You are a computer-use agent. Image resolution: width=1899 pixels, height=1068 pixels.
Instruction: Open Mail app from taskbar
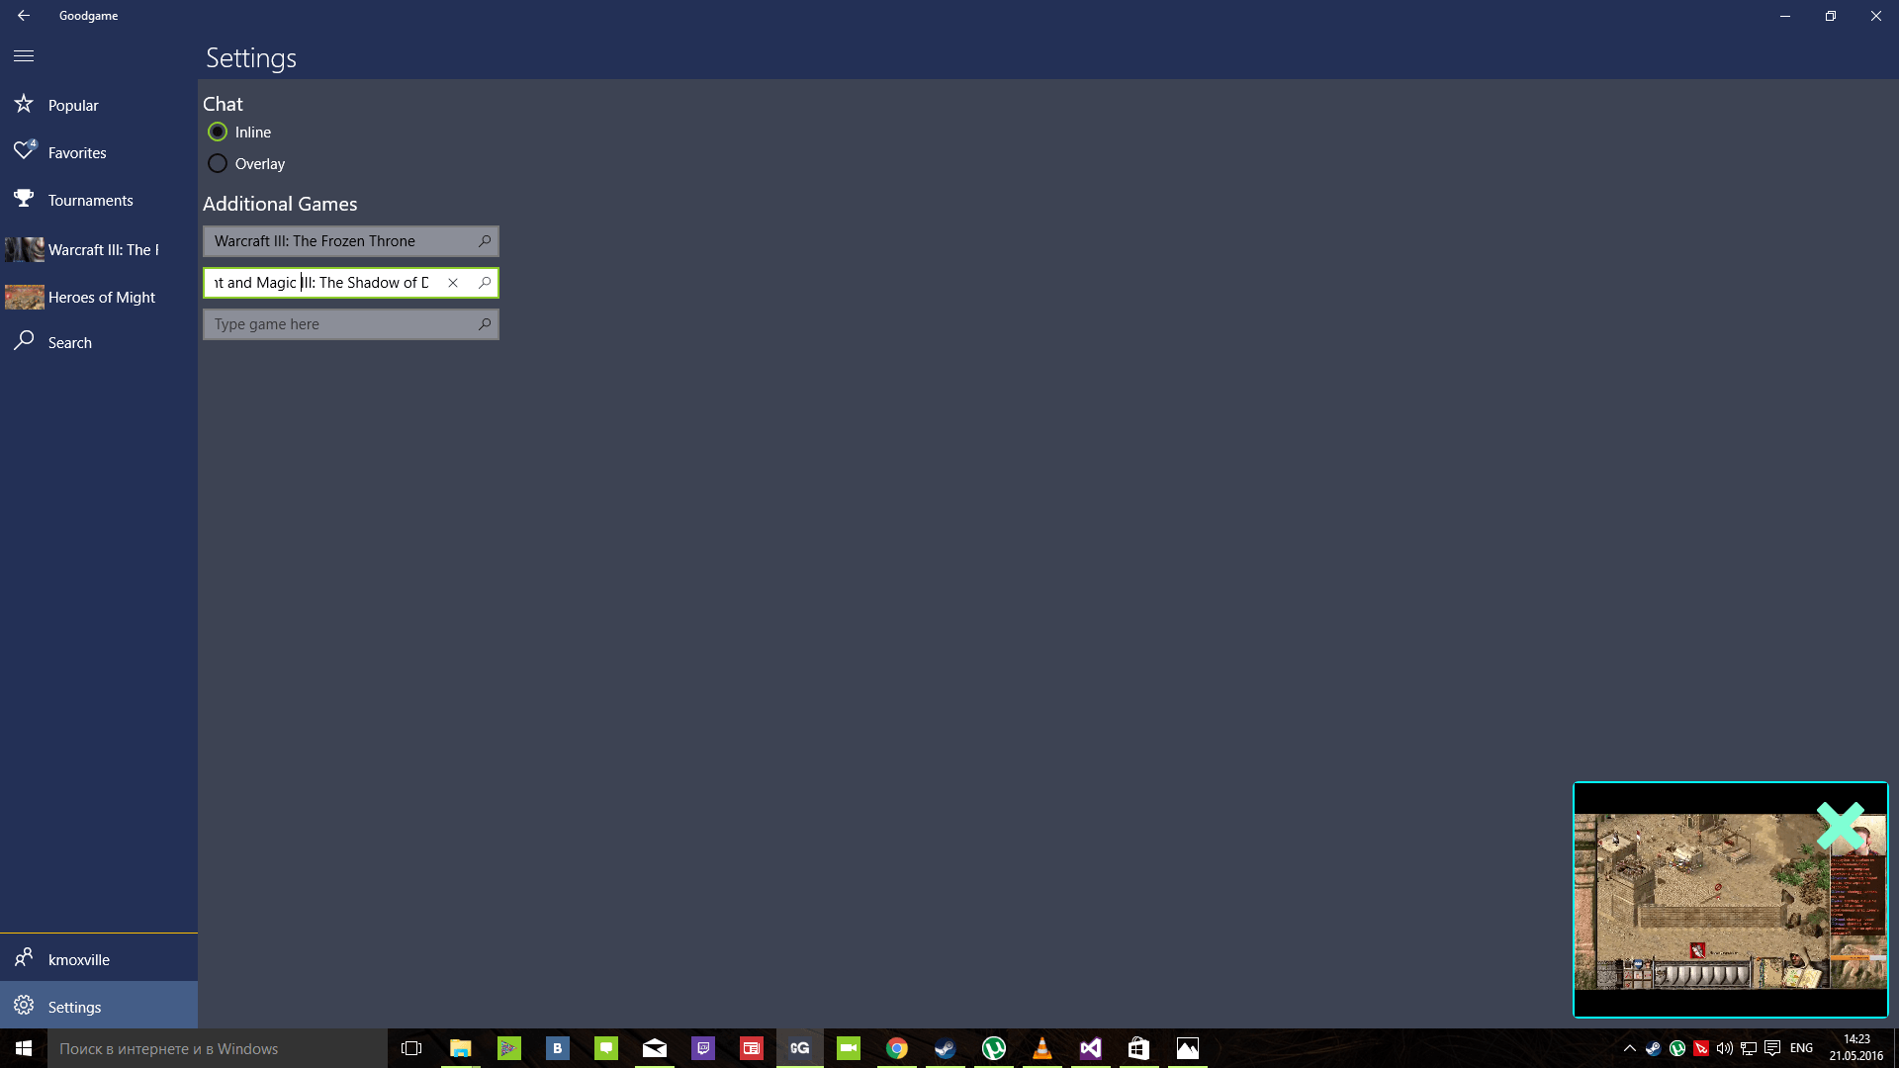click(x=655, y=1048)
